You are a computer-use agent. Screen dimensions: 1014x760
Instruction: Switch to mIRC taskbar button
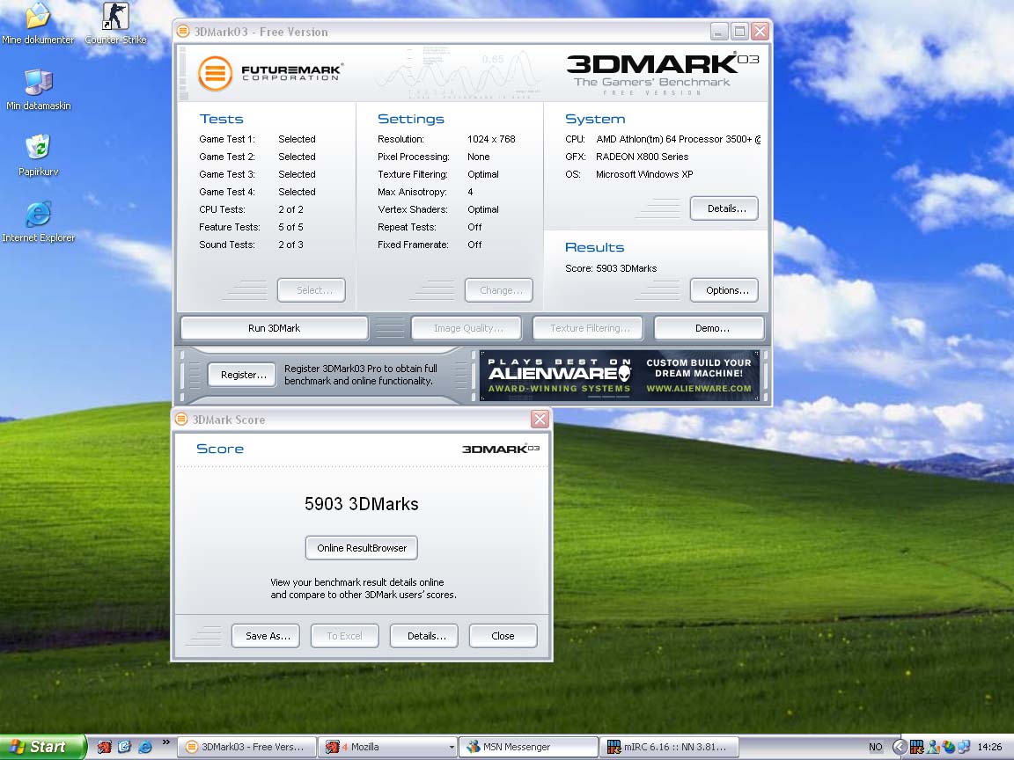click(x=669, y=747)
